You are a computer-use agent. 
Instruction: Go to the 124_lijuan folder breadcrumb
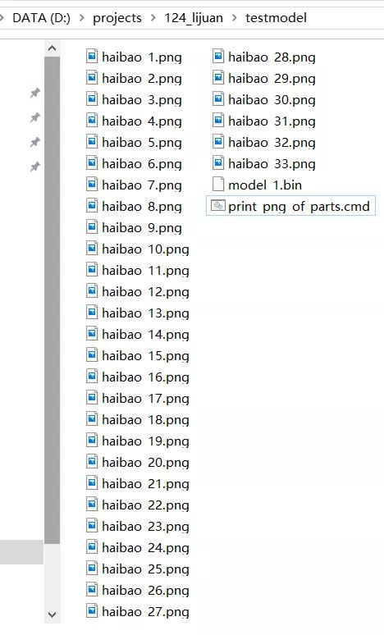point(194,18)
